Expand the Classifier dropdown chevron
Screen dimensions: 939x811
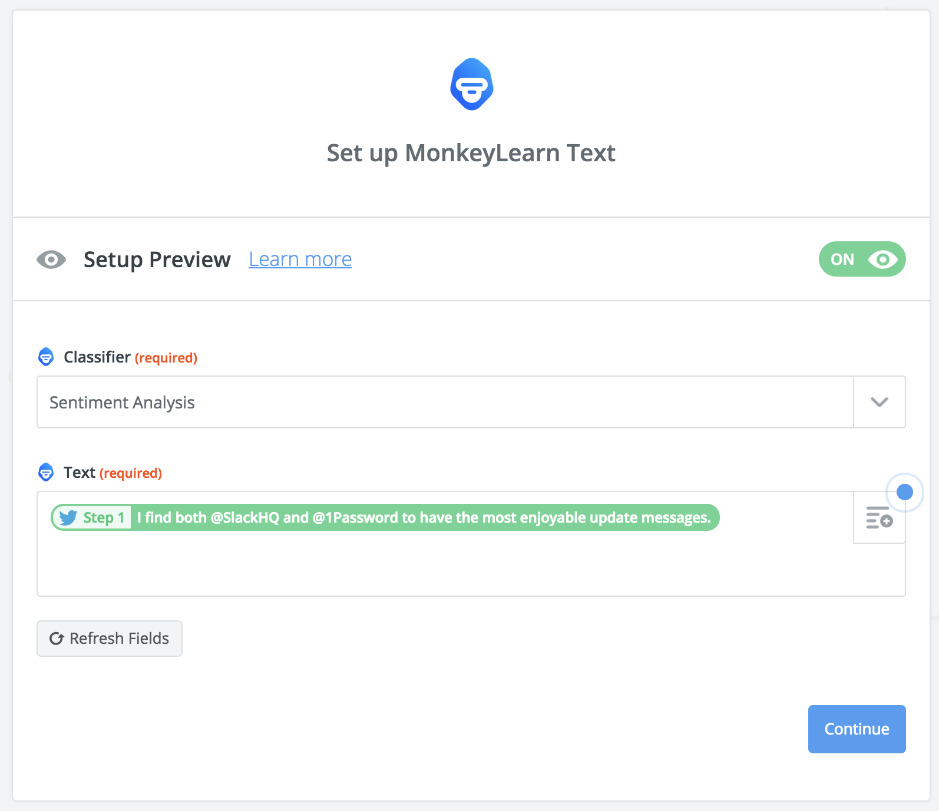879,402
